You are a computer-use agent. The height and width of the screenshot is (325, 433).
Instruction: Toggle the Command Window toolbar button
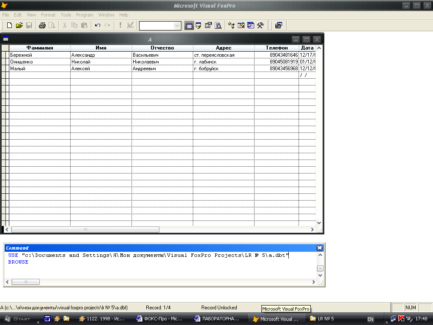tap(189, 26)
